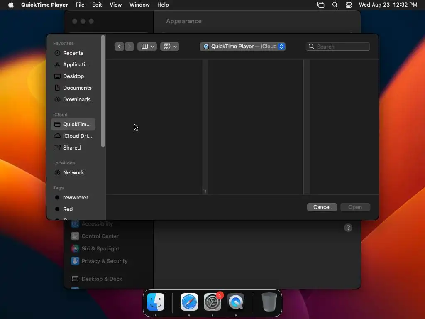This screenshot has height=319, width=425.
Task: Click the date and time in menu bar
Action: [x=388, y=5]
